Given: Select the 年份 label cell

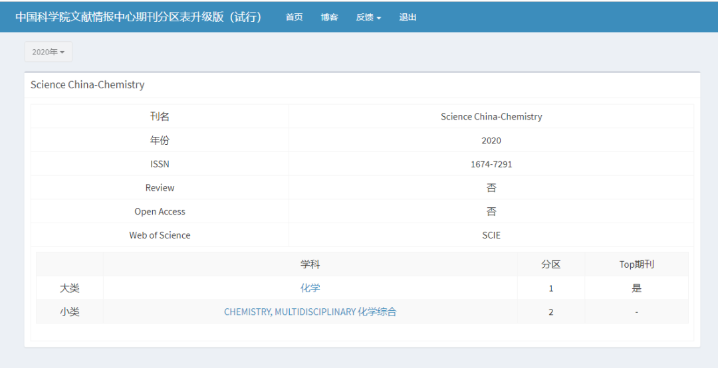Looking at the screenshot, I should [x=160, y=140].
